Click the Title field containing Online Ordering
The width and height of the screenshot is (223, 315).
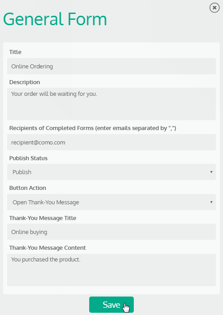coord(111,66)
